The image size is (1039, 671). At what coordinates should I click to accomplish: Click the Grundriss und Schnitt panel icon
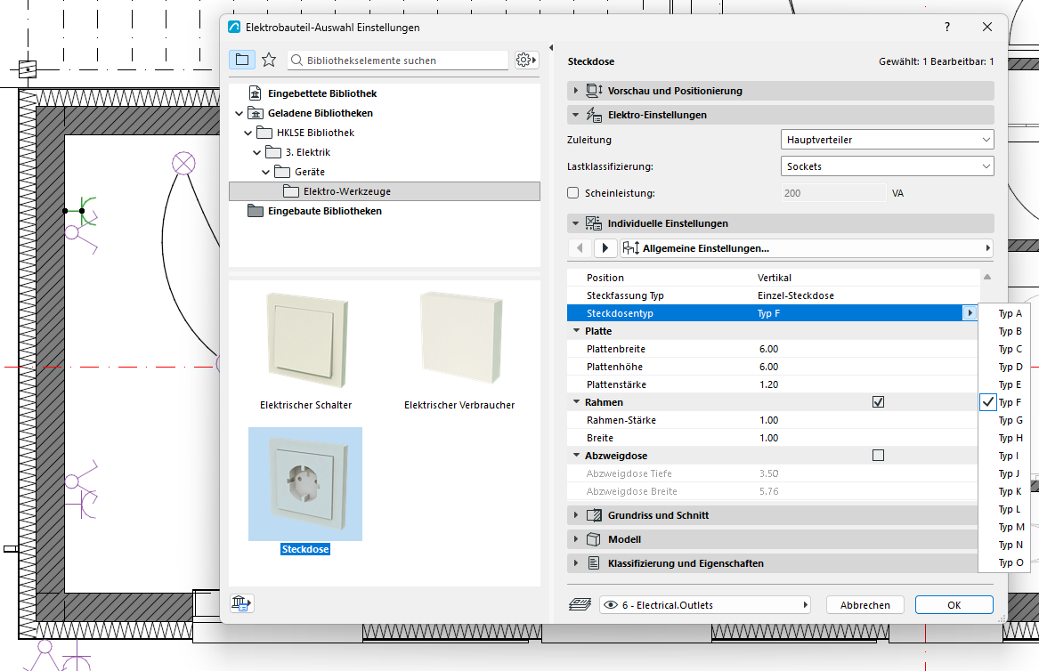tap(594, 515)
